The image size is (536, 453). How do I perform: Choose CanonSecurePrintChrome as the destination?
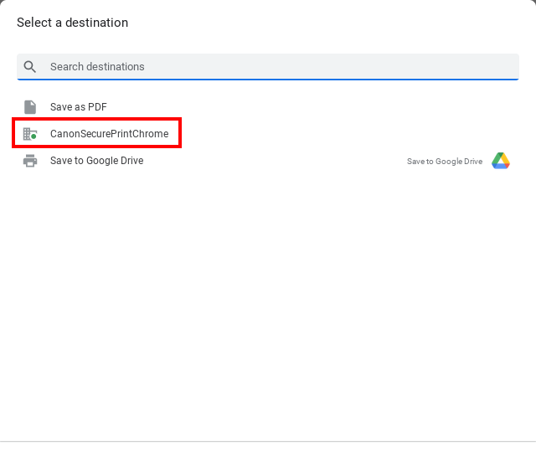[268, 134]
